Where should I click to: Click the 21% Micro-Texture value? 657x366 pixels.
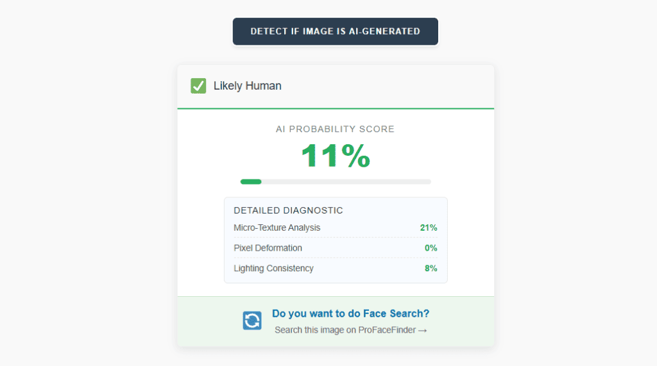point(429,228)
